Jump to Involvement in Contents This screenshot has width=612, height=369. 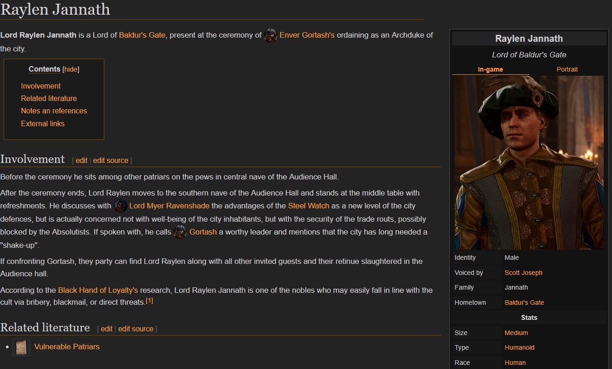[41, 86]
